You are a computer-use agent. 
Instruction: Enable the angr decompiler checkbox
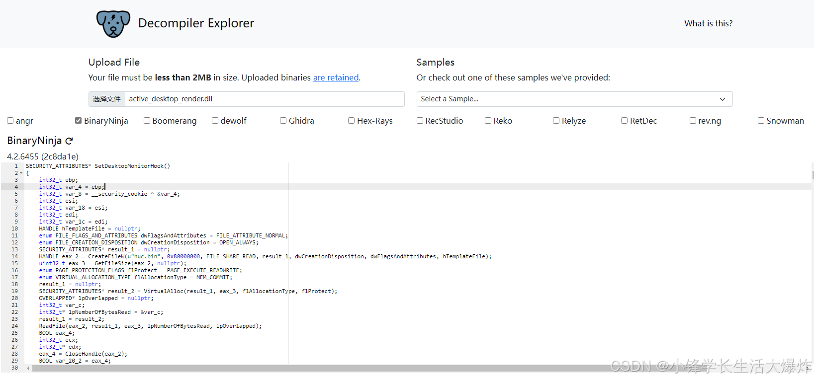pyautogui.click(x=10, y=121)
